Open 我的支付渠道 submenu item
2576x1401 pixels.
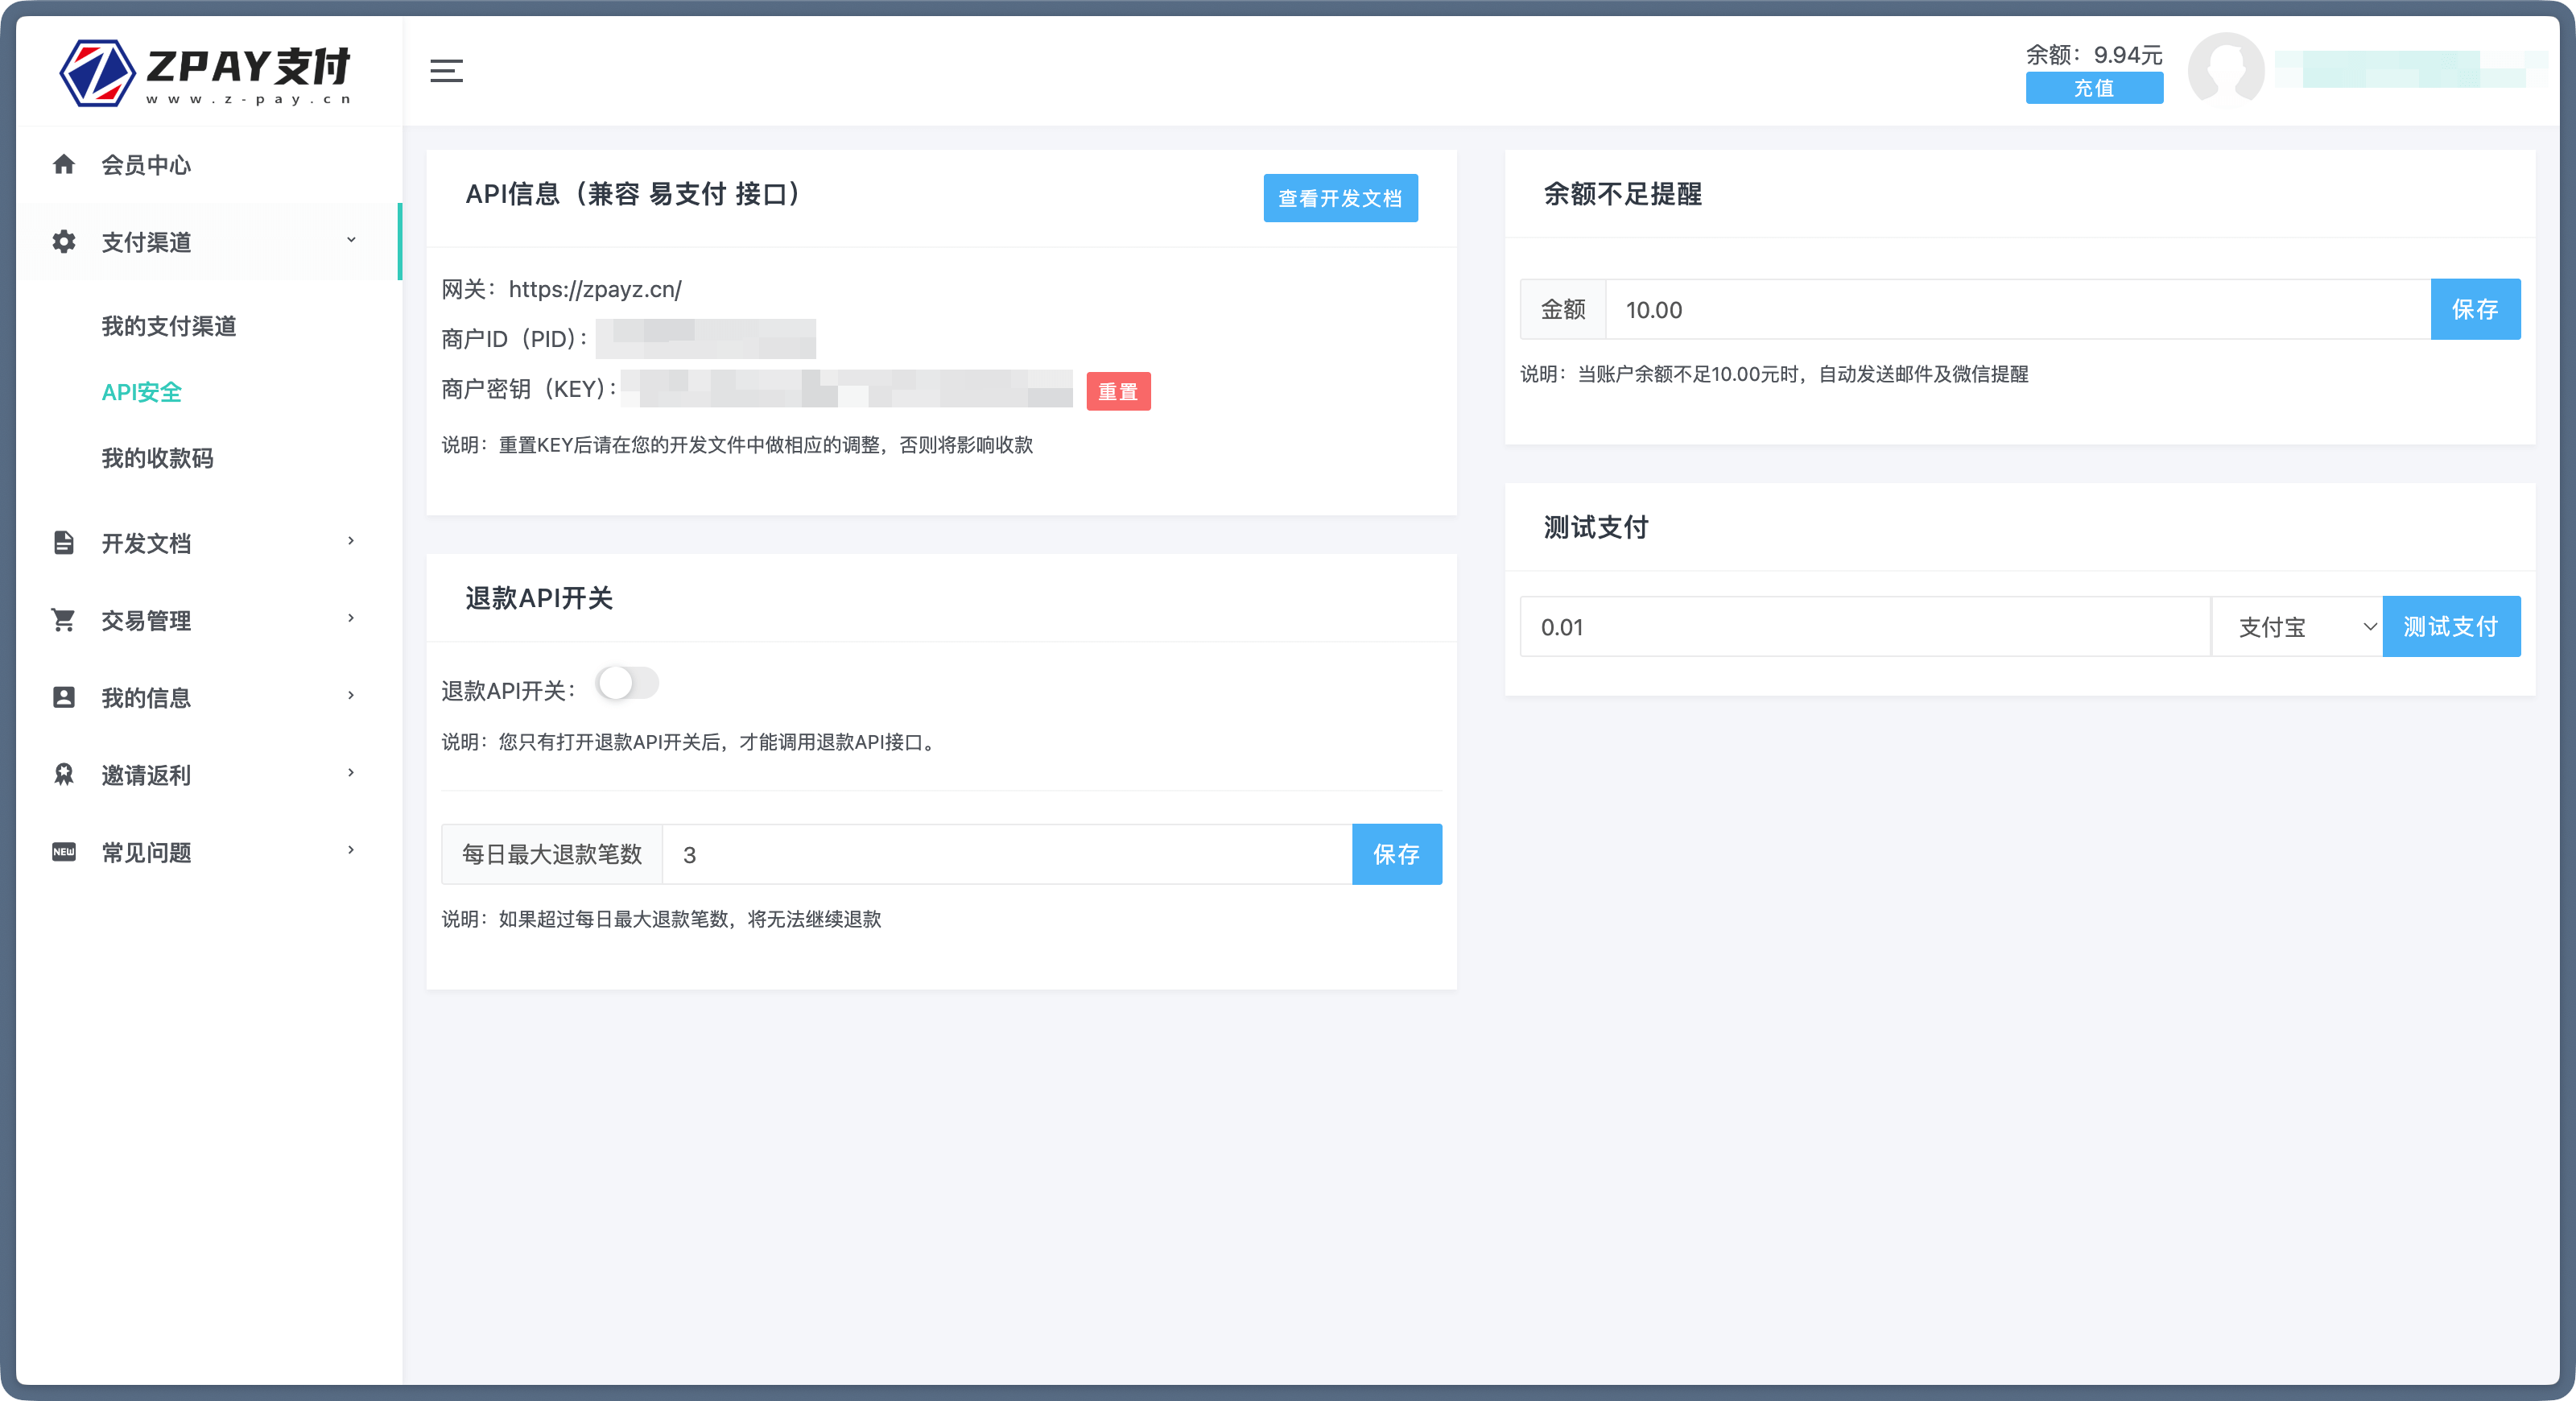pyautogui.click(x=169, y=326)
